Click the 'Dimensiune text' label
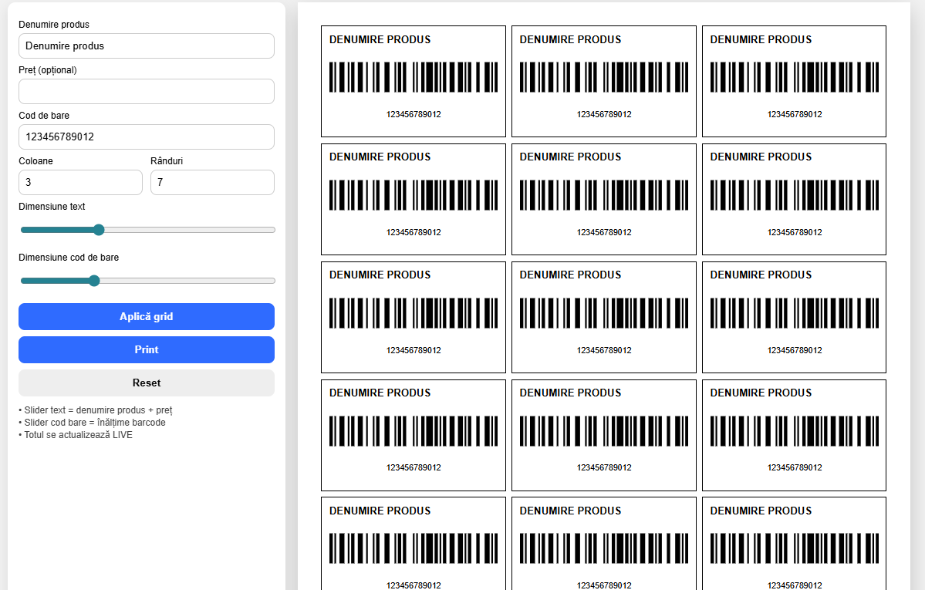Image resolution: width=925 pixels, height=590 pixels. click(52, 207)
